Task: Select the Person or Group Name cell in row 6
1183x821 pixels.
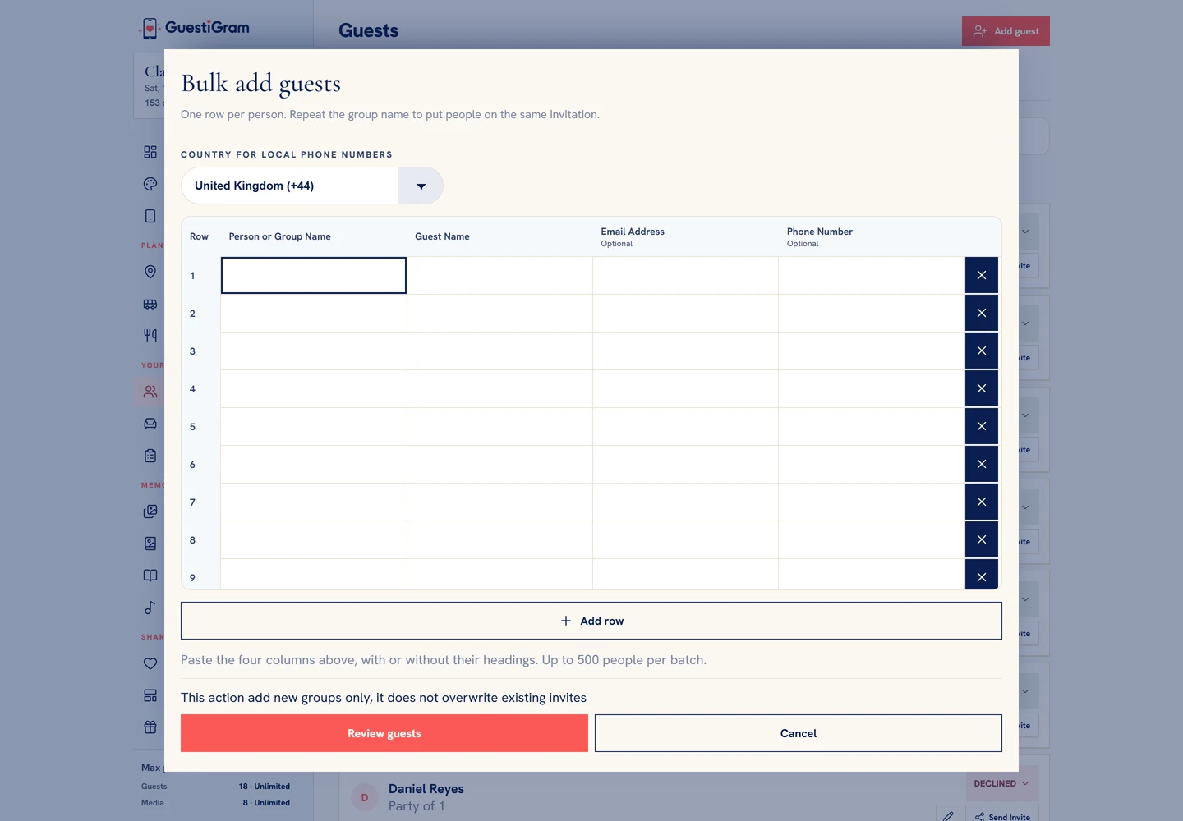Action: click(x=314, y=464)
